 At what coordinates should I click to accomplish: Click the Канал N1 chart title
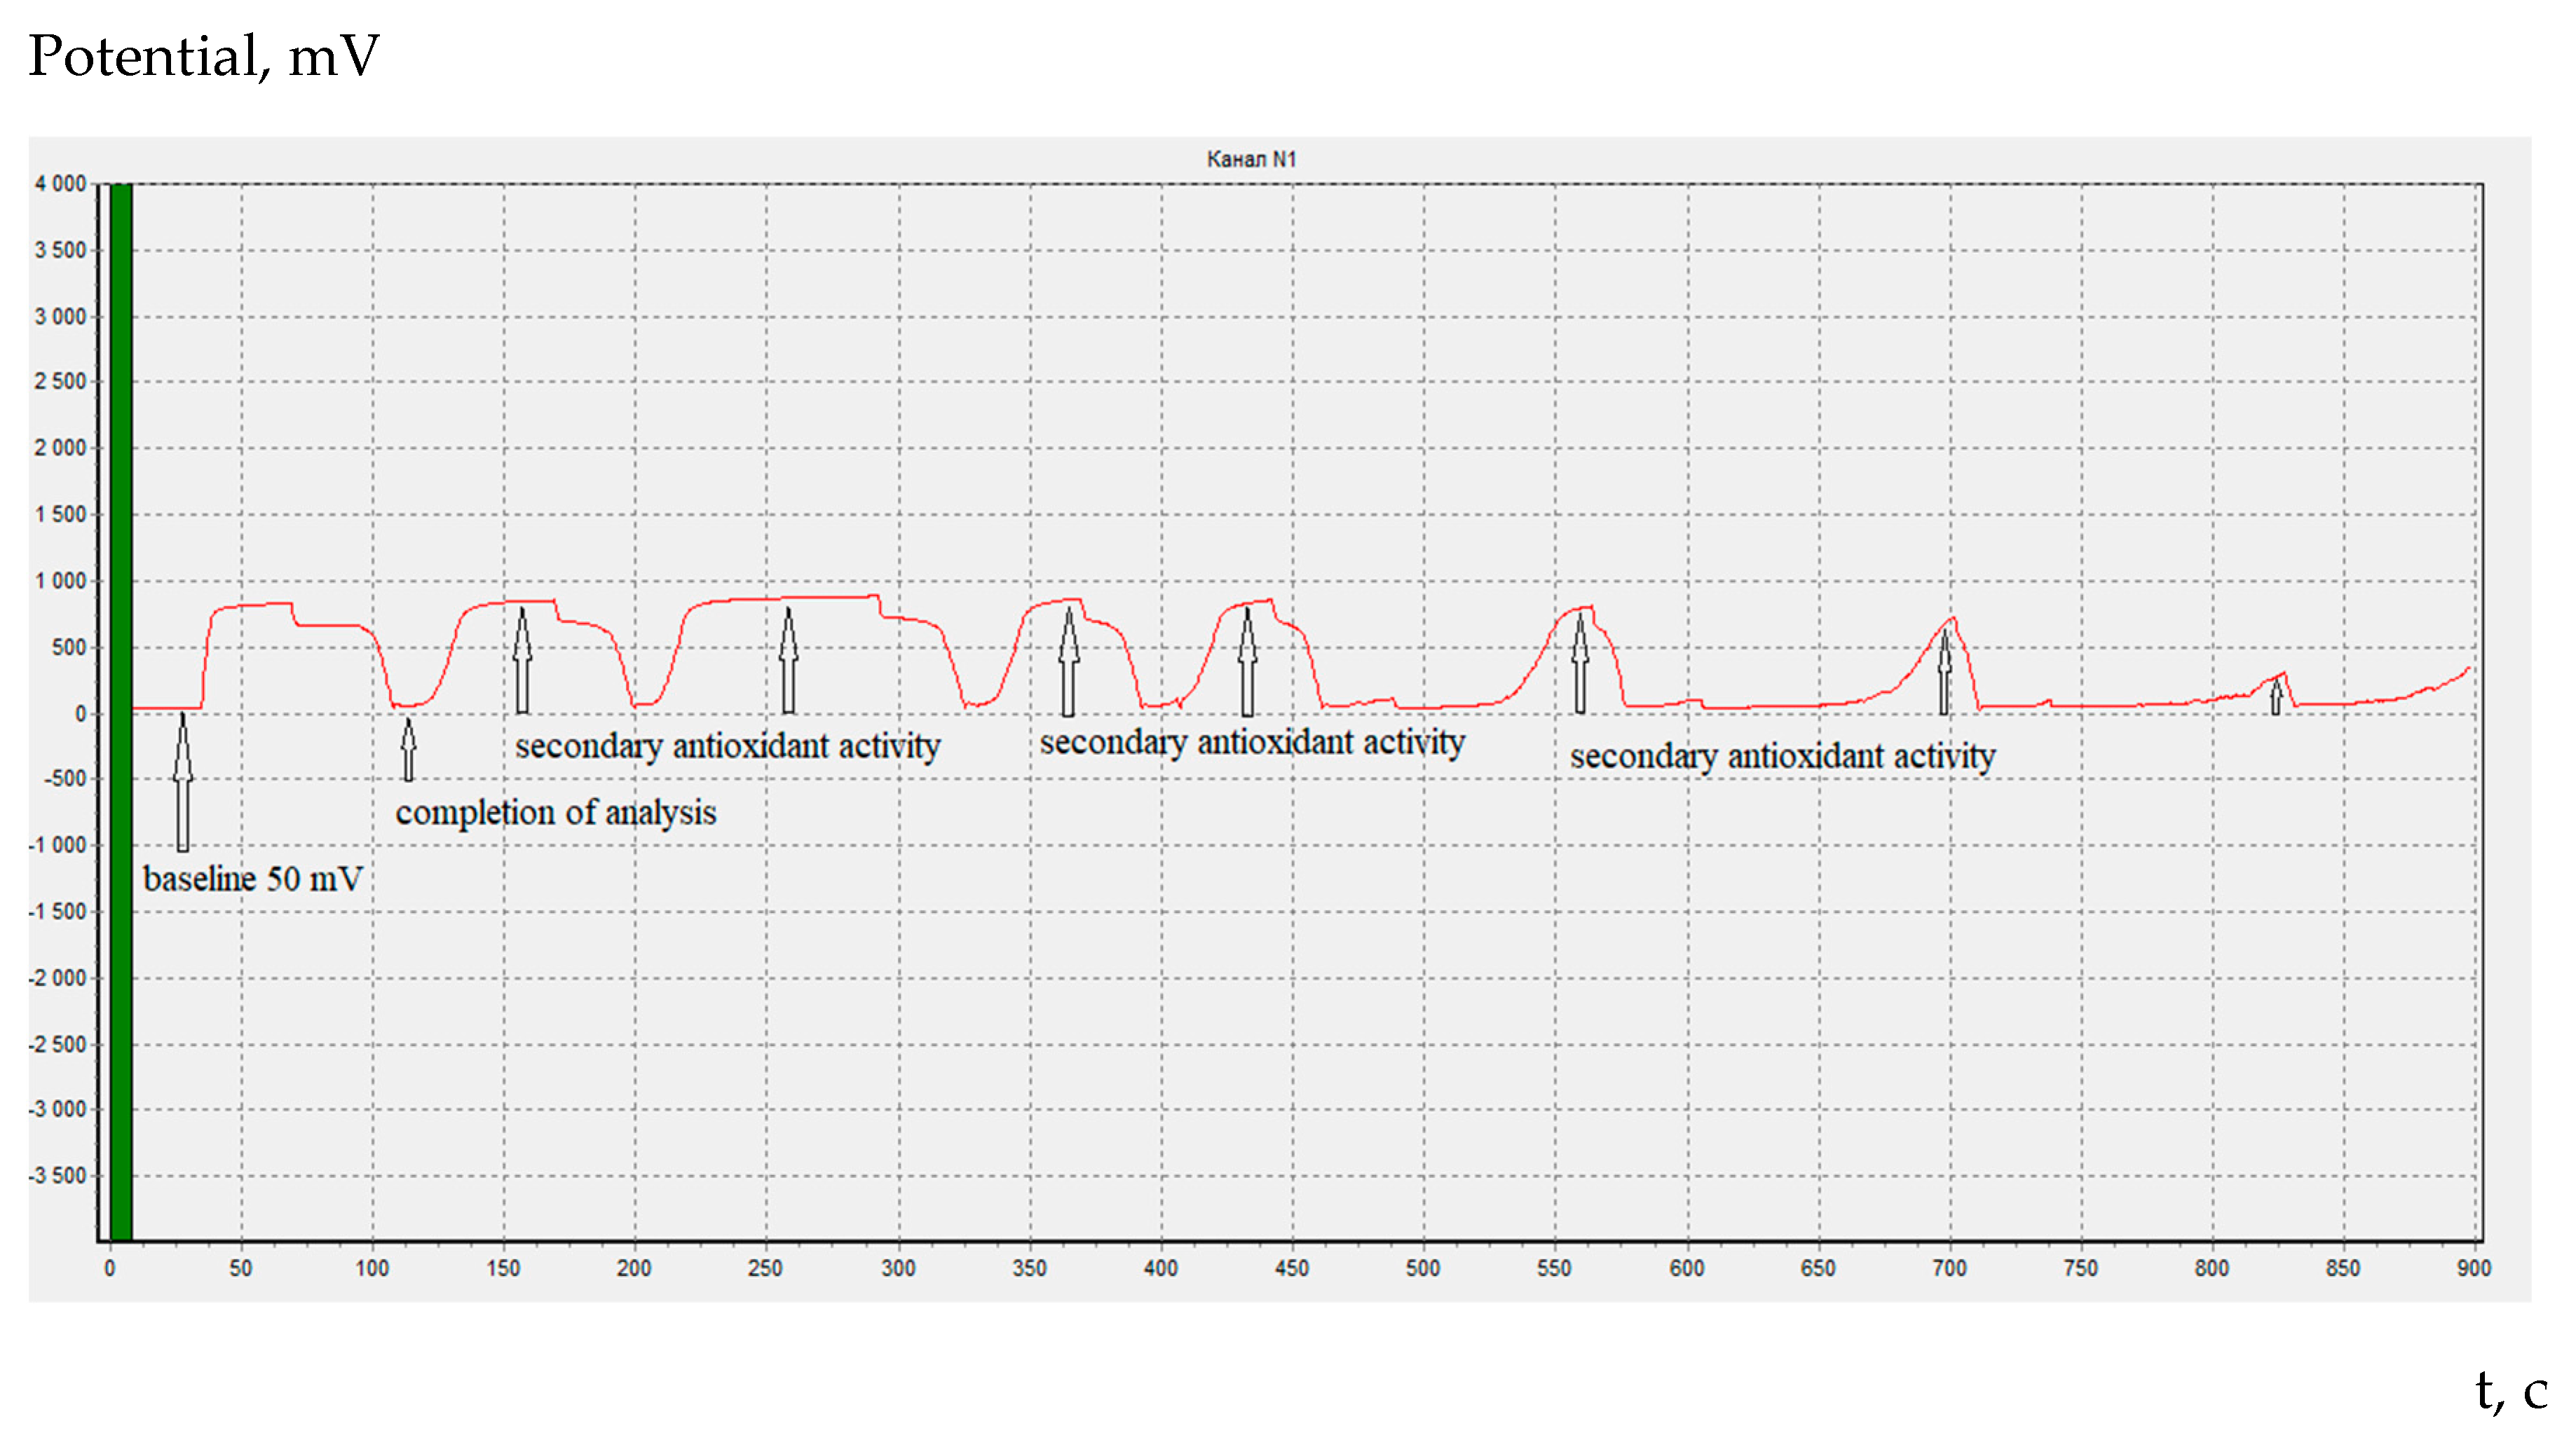tap(1251, 159)
